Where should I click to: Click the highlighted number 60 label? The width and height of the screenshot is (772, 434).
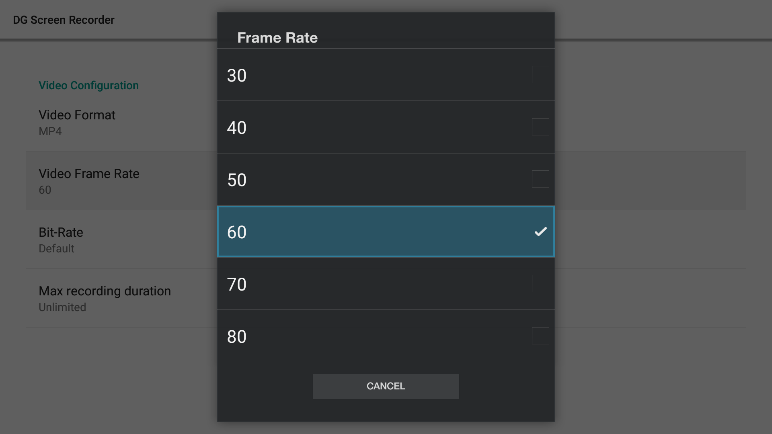tap(236, 232)
